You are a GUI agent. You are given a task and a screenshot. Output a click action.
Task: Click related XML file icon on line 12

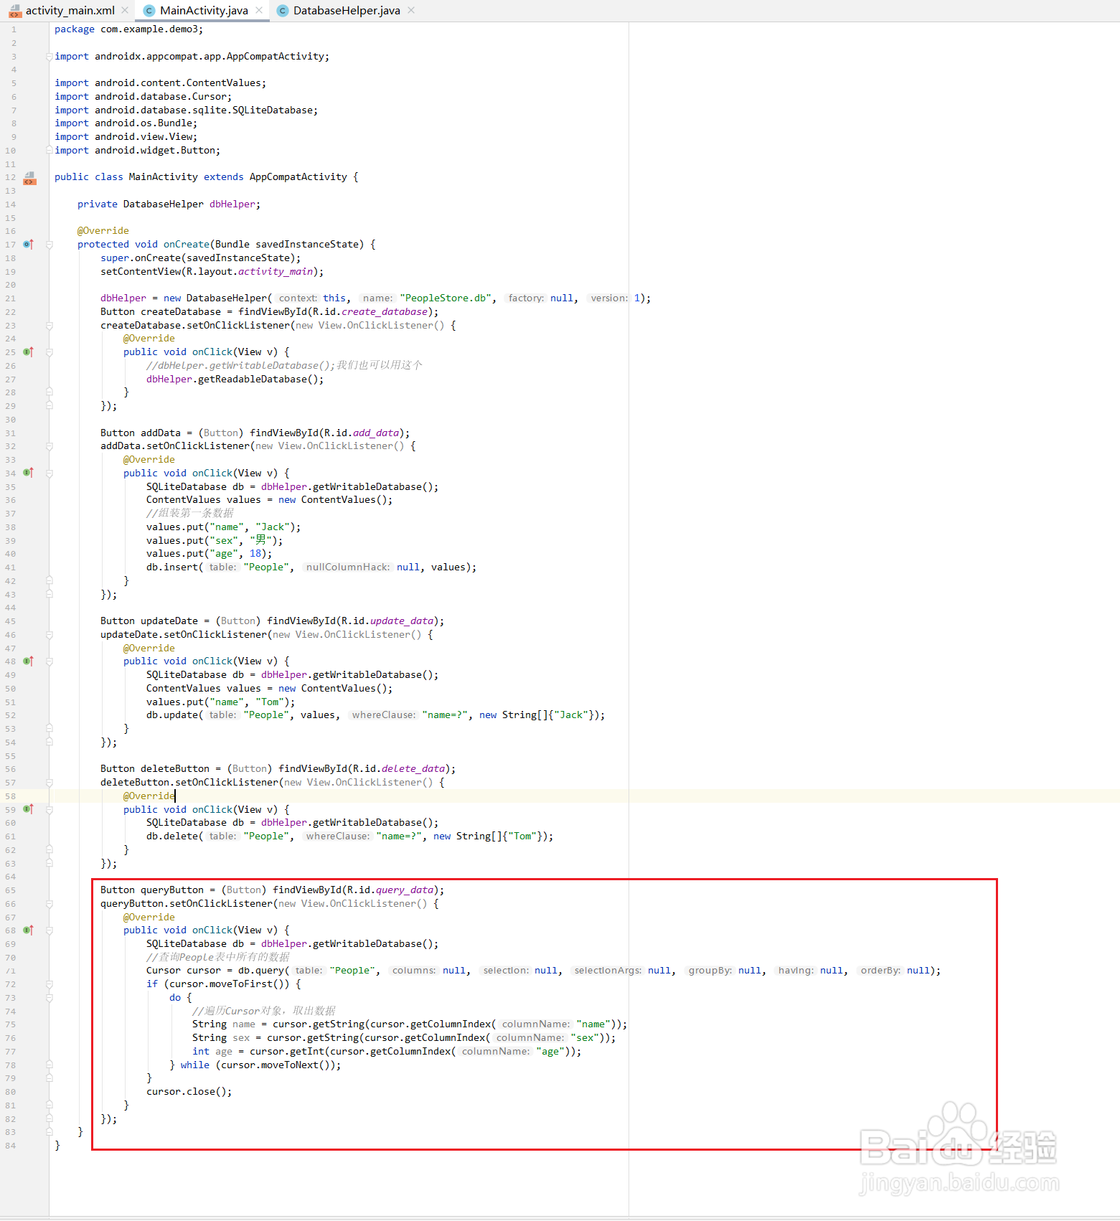[x=29, y=177]
